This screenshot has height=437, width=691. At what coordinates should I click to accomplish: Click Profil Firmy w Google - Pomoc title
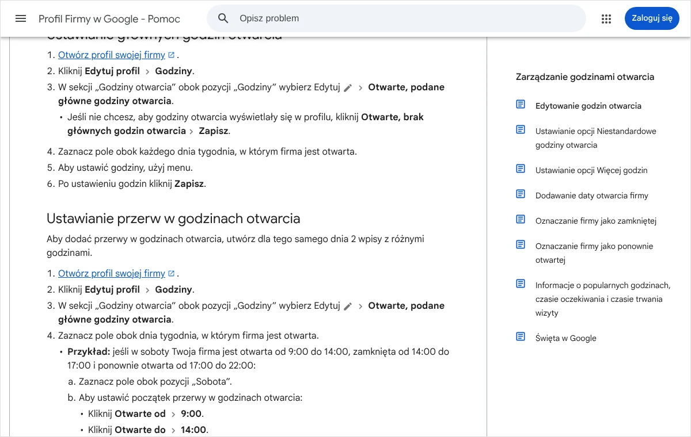[x=109, y=19]
